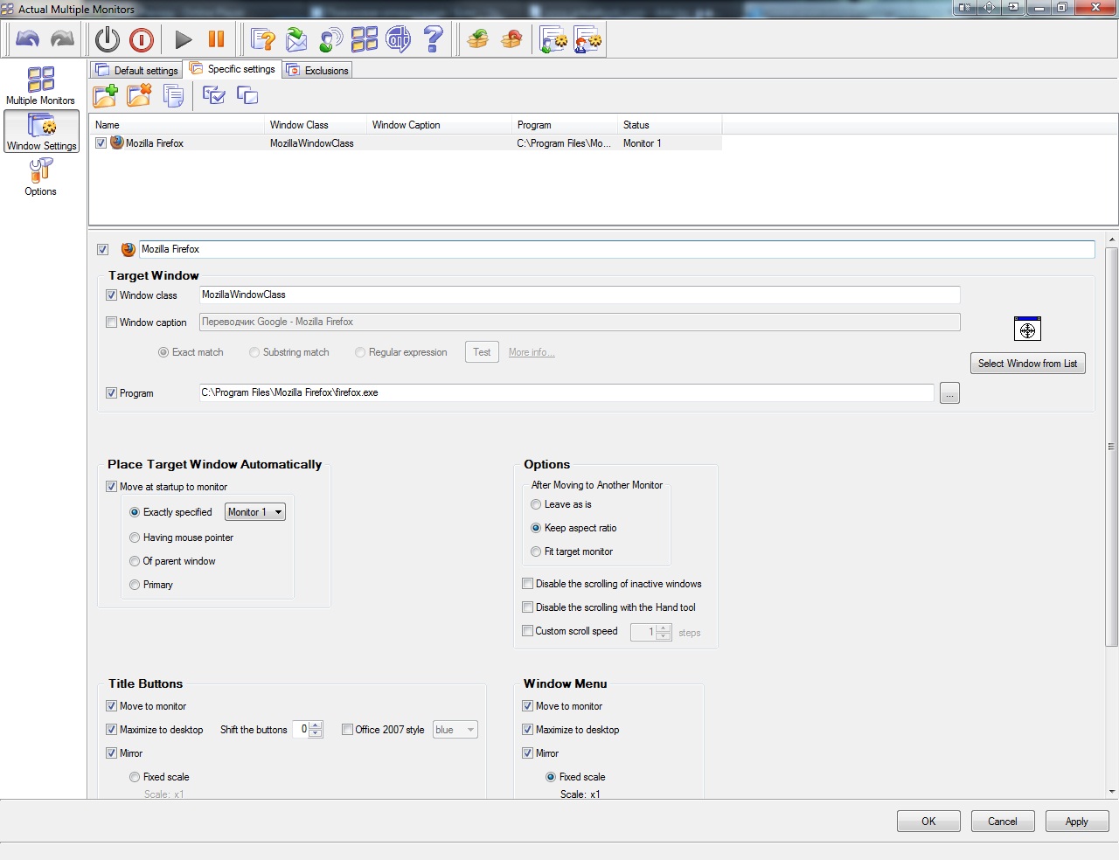Viewport: 1119px width, 860px height.
Task: Click the Cancel button
Action: tap(1003, 822)
